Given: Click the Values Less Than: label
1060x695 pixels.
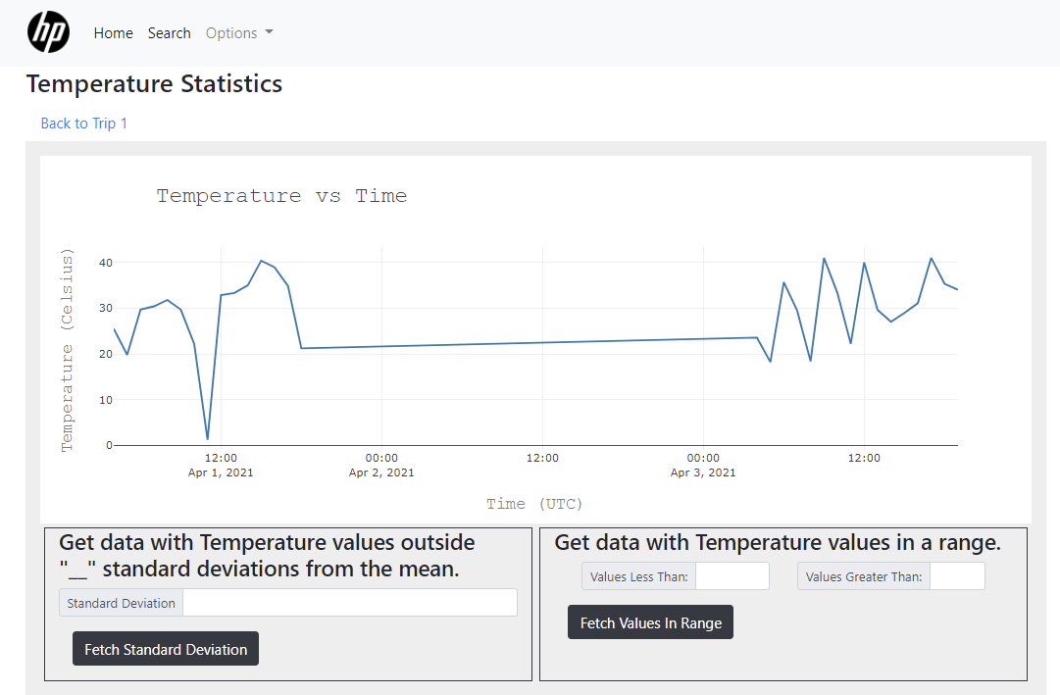Looking at the screenshot, I should point(638,576).
